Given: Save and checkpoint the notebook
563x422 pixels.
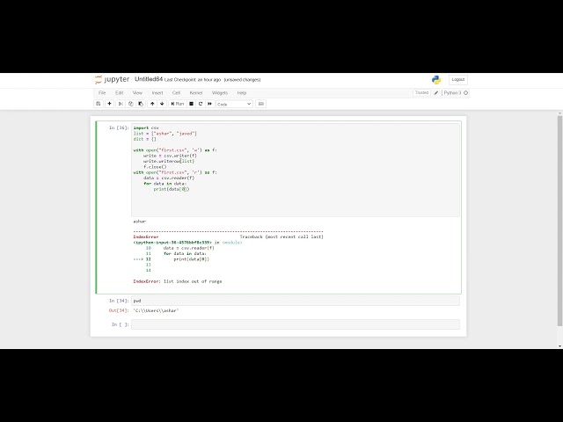Looking at the screenshot, I should coord(98,104).
